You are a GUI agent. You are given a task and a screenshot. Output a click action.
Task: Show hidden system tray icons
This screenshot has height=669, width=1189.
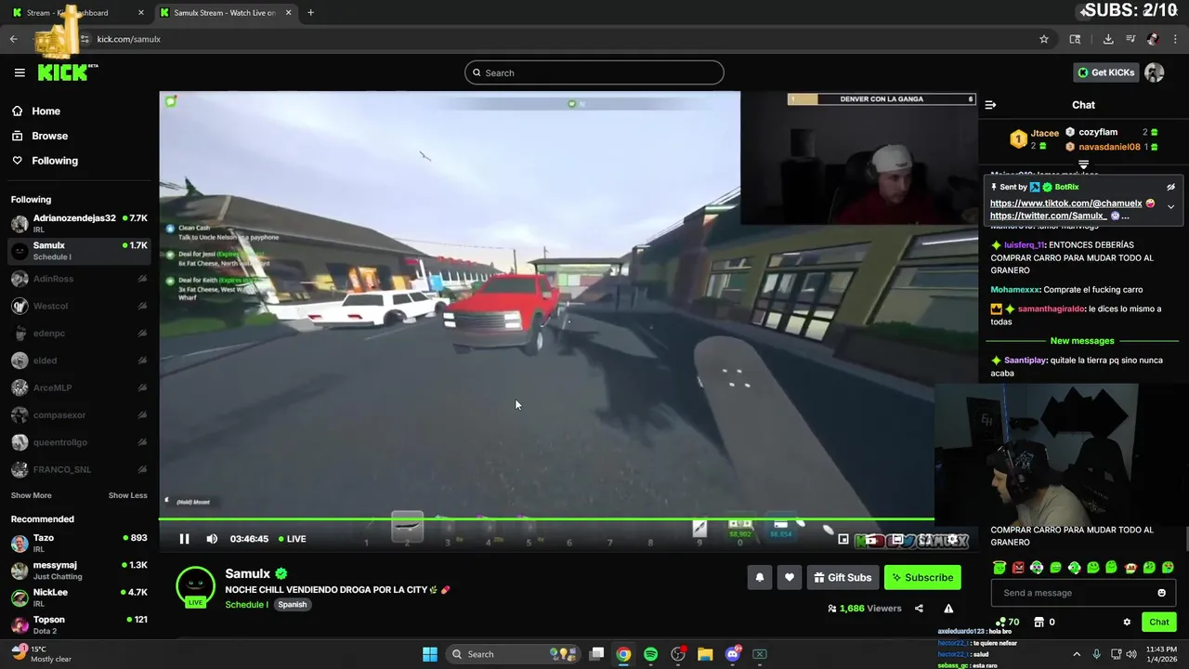pos(1077,654)
